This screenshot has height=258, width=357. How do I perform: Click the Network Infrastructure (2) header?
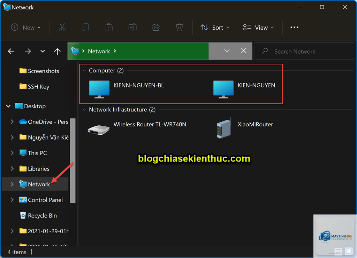tap(122, 110)
